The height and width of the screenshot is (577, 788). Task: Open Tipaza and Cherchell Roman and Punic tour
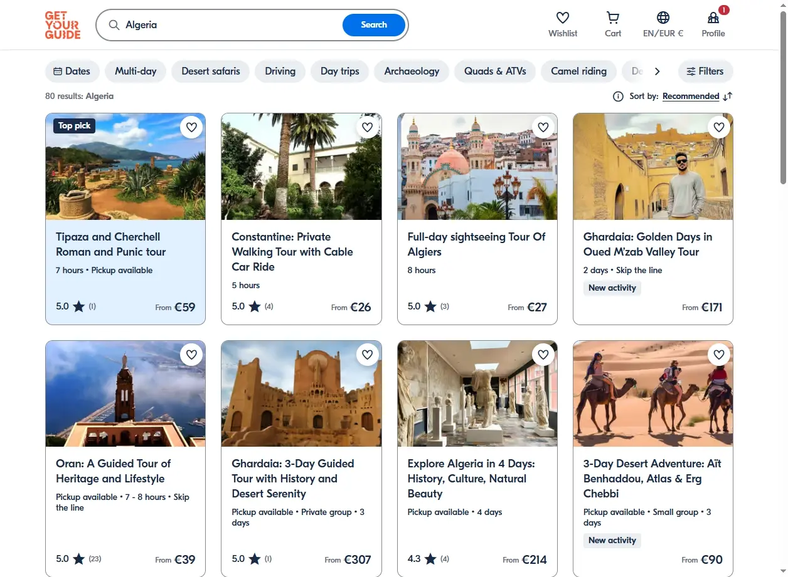[111, 244]
